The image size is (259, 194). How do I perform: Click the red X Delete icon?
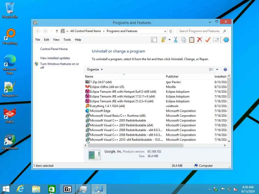(x=200, y=40)
